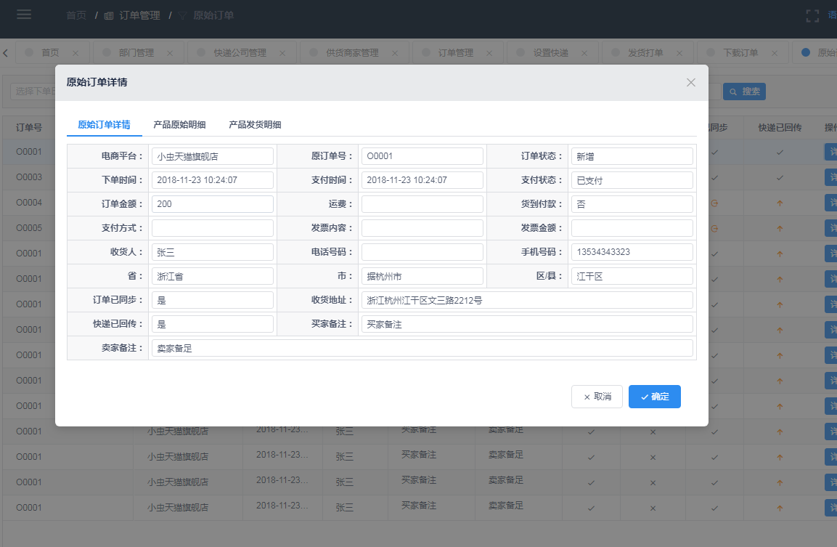The width and height of the screenshot is (837, 547).
Task: Focus the empty 运费 field
Action: (422, 204)
